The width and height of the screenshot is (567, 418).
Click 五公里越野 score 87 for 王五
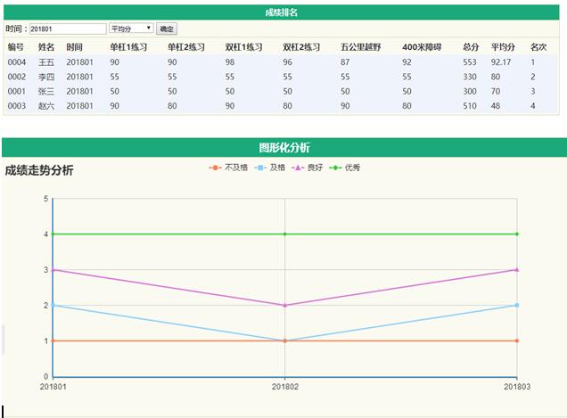(x=345, y=62)
